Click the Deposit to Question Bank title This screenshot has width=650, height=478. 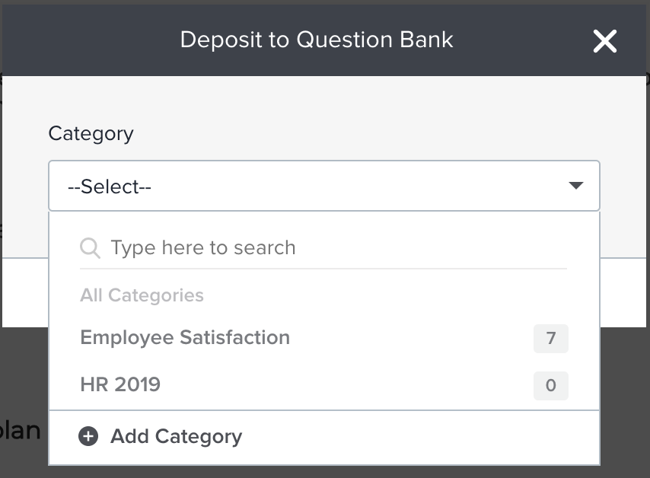point(317,40)
